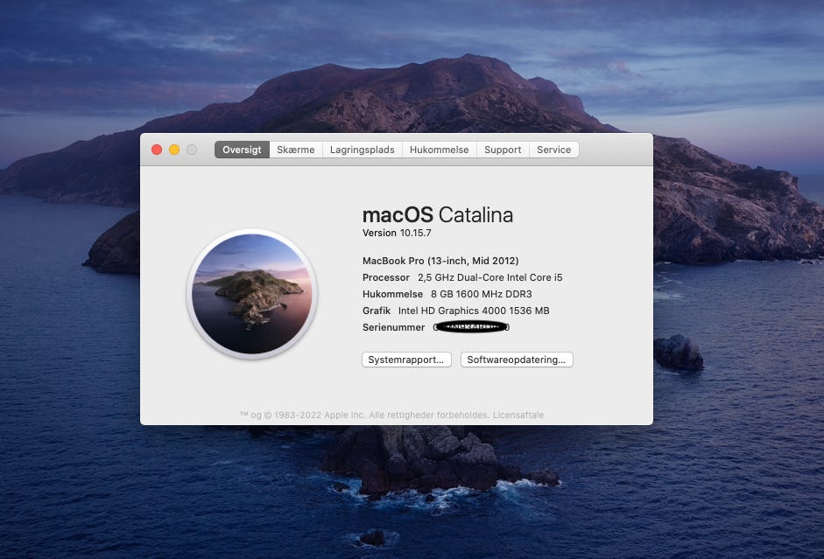Open the Lagringsplads tab

(362, 150)
